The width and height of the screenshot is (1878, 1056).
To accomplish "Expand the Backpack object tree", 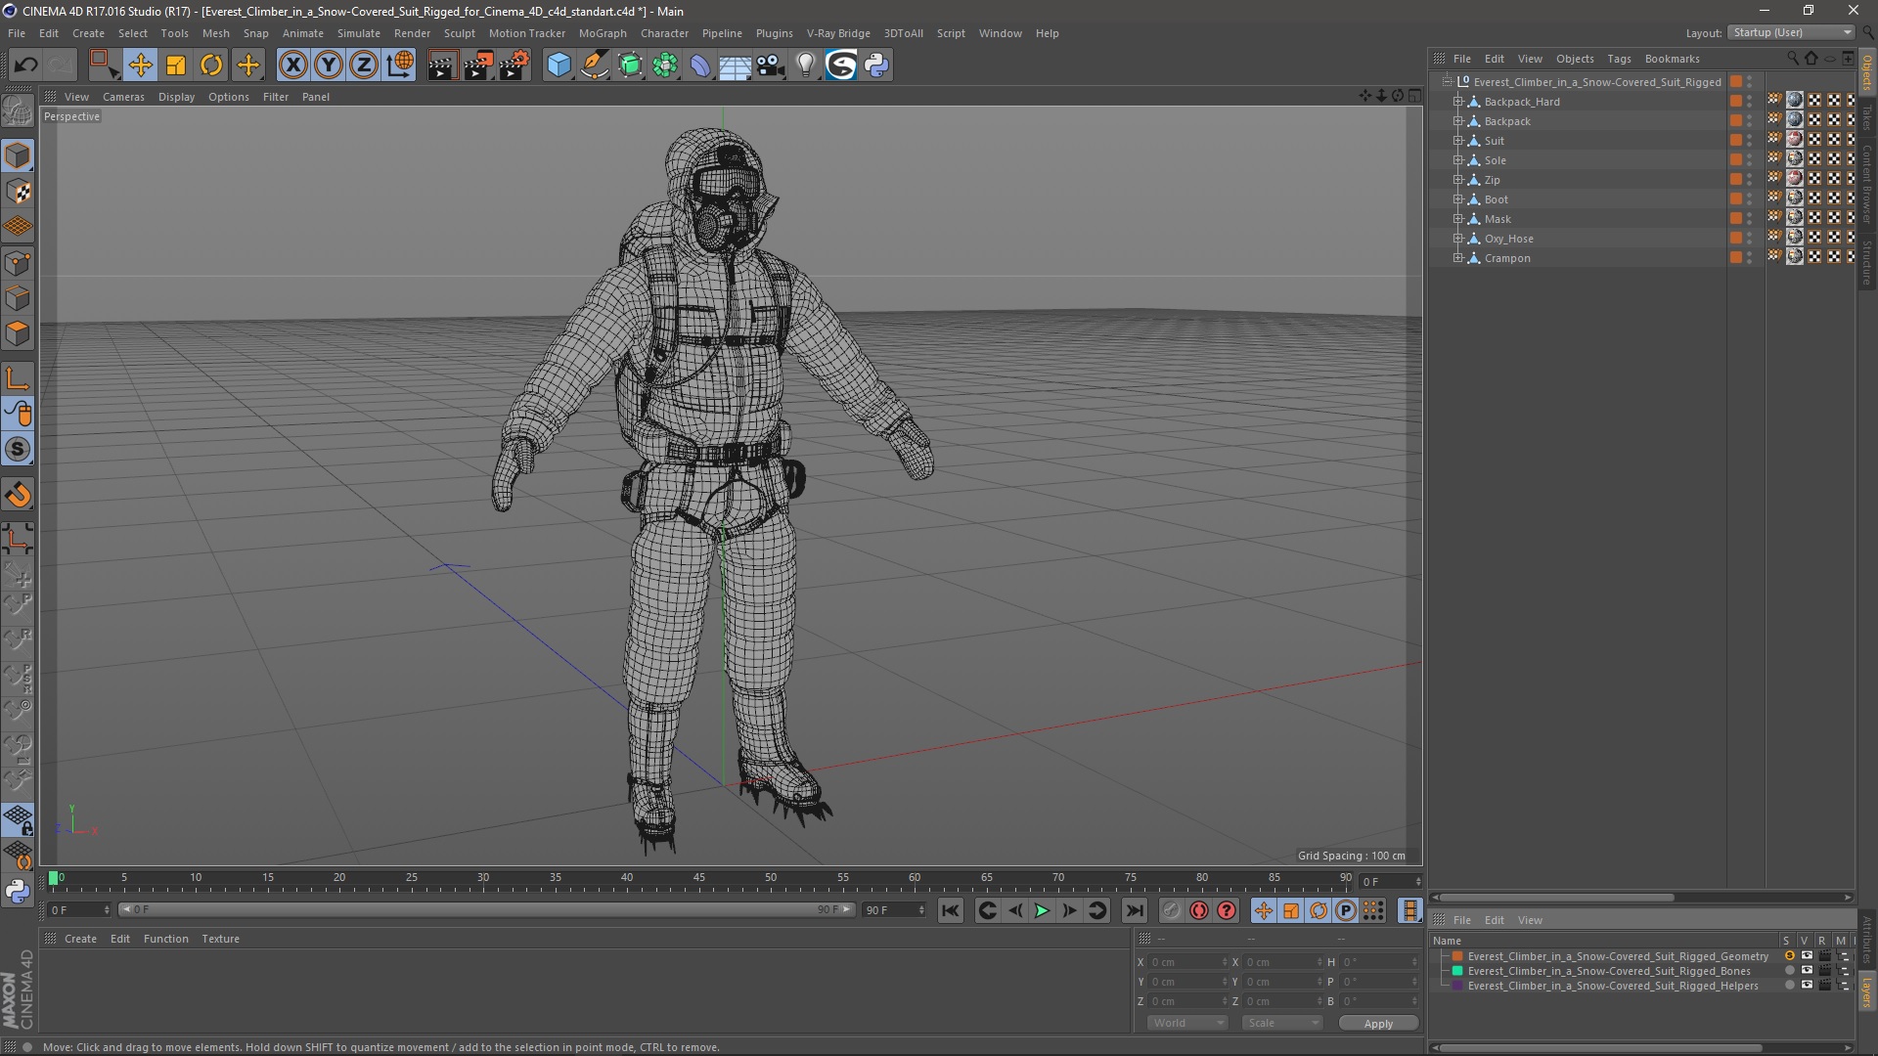I will click(x=1457, y=121).
